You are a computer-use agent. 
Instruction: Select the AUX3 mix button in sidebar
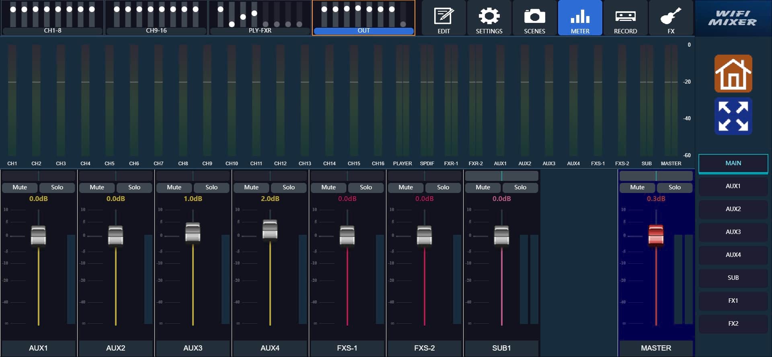coord(733,232)
